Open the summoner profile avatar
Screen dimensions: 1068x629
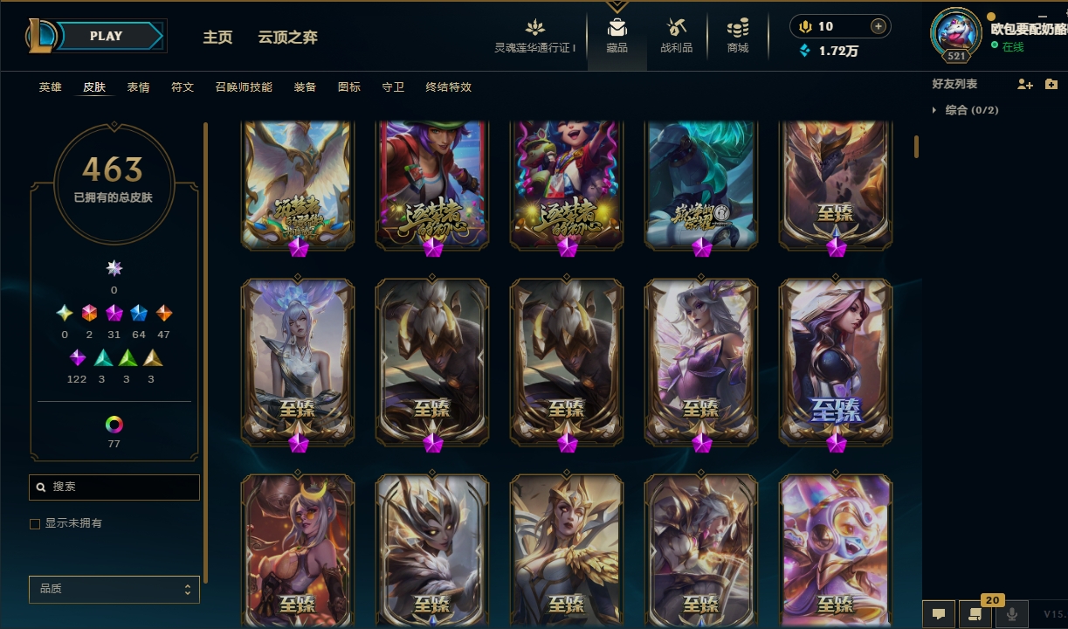pos(956,33)
